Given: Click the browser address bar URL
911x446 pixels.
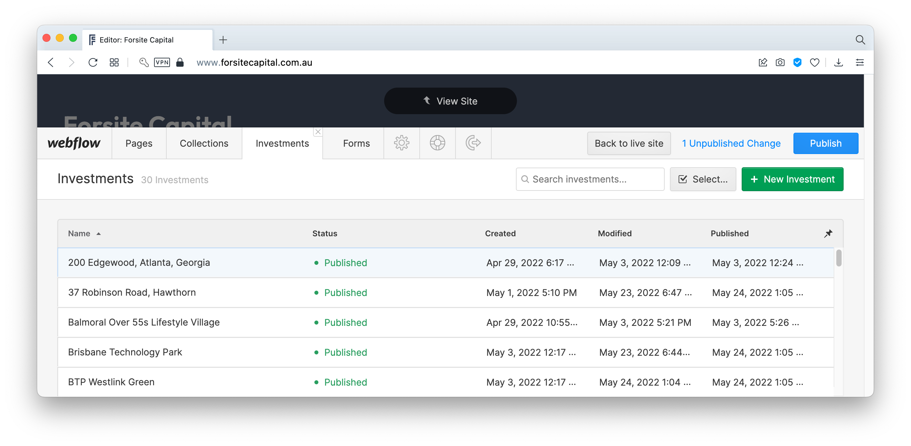Looking at the screenshot, I should [254, 63].
